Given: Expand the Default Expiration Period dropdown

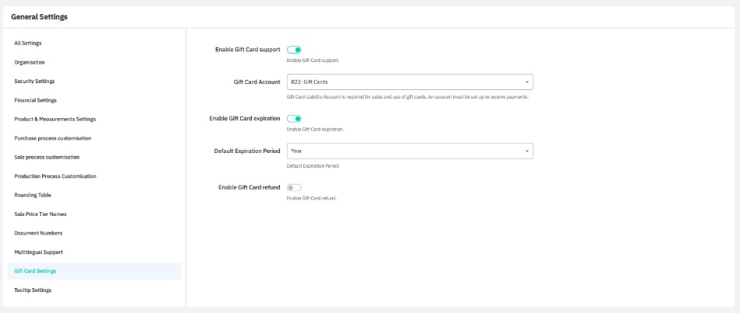Looking at the screenshot, I should (x=409, y=151).
